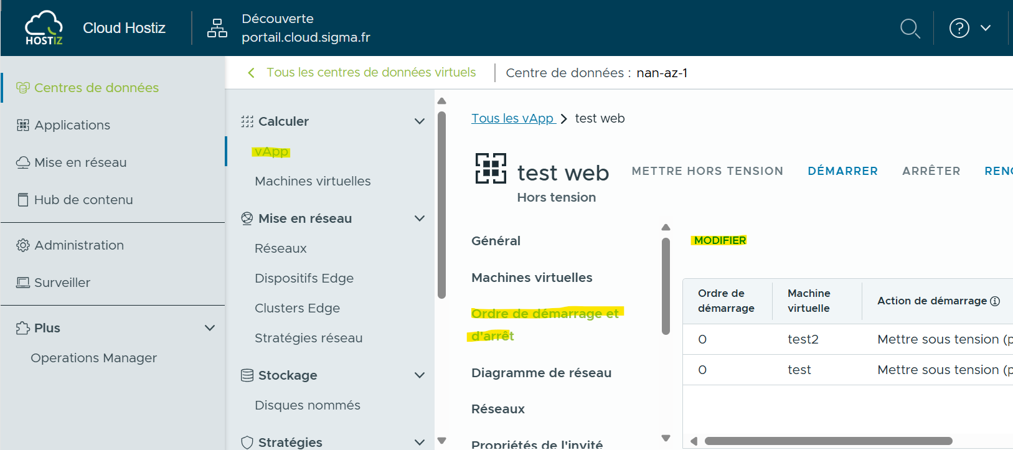1013x450 pixels.
Task: Click the back chevron before Tous les centres
Action: [252, 73]
